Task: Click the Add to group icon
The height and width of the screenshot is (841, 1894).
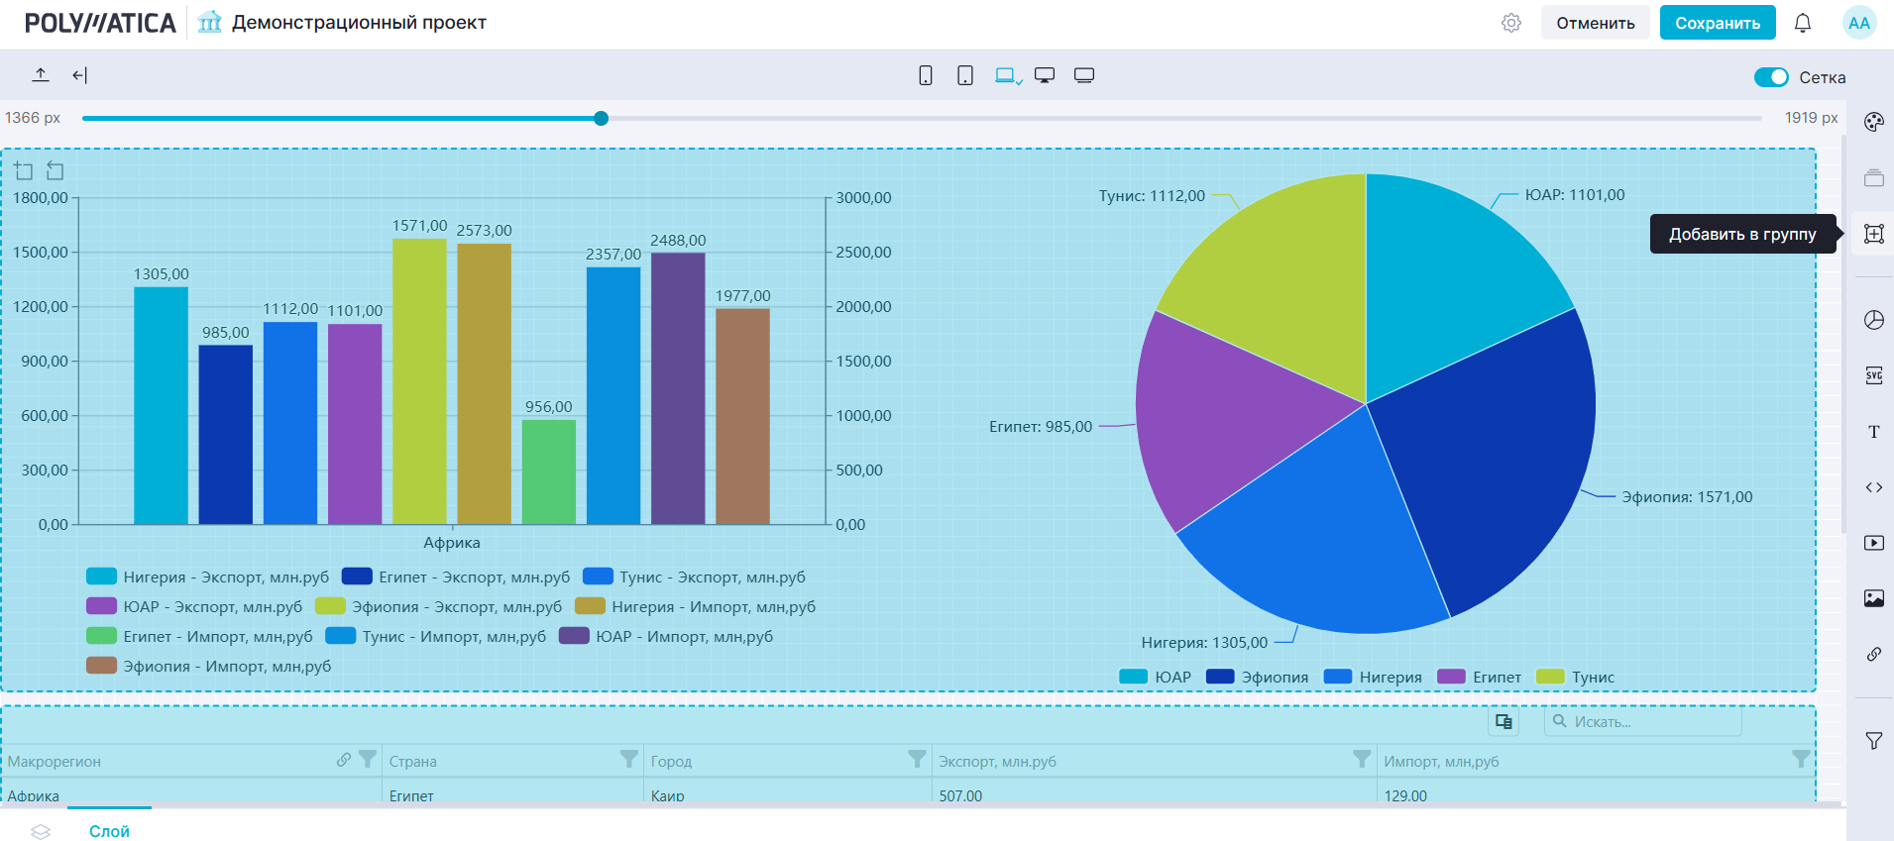Action: click(x=1873, y=234)
